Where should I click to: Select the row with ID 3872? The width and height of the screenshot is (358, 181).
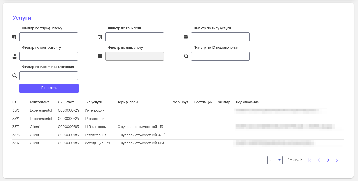pos(16,127)
